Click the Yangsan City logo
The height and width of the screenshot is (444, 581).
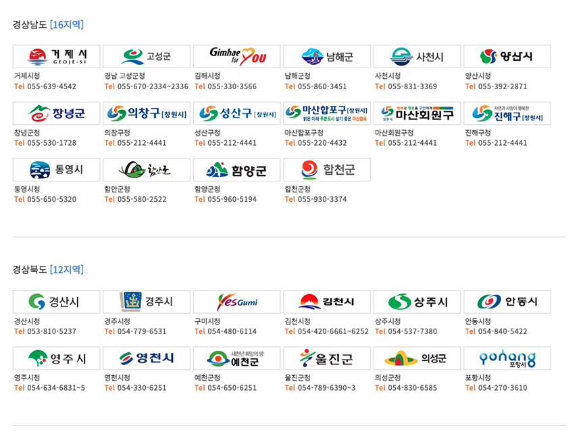point(507,57)
